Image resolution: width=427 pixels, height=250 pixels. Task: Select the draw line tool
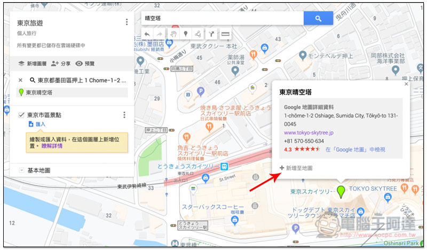198,34
